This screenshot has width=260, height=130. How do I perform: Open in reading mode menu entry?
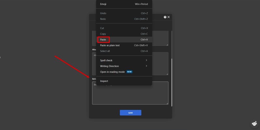click(124, 72)
